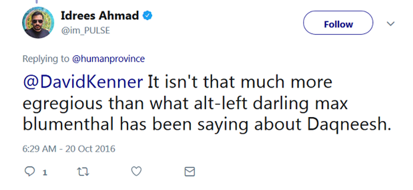Open the 6:29 AM tweet time link
The image size is (413, 190).
coord(39,149)
